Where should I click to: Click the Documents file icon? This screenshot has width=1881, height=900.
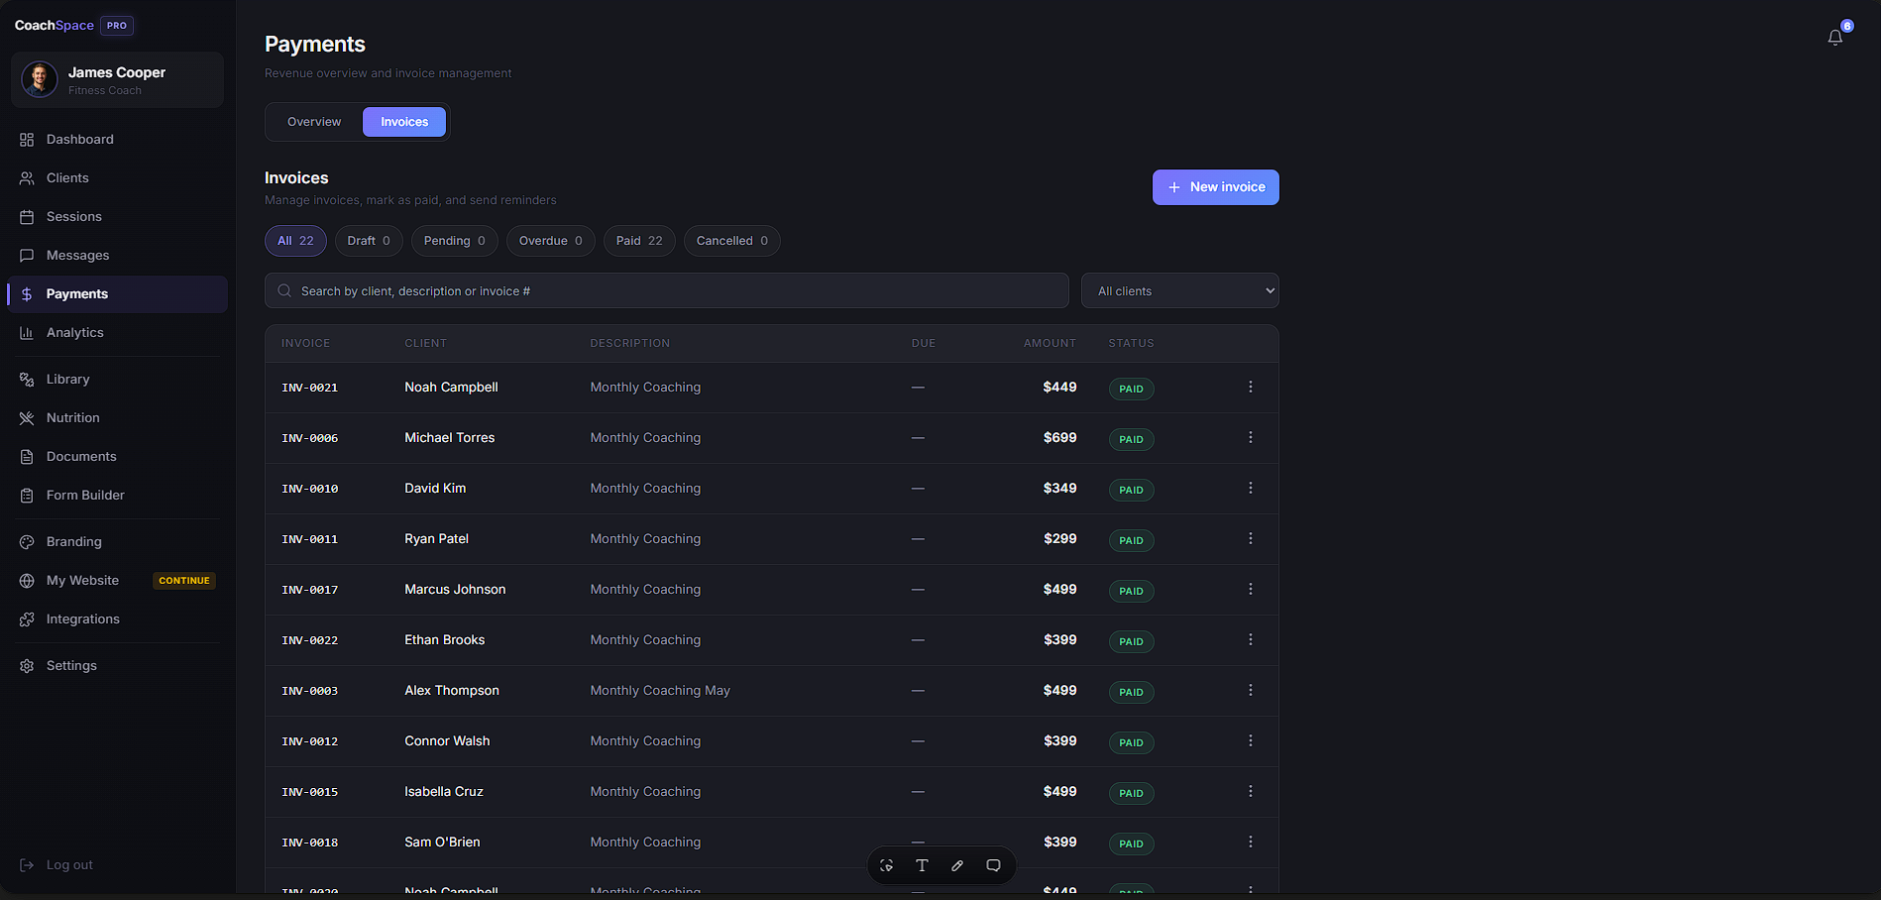pos(27,457)
